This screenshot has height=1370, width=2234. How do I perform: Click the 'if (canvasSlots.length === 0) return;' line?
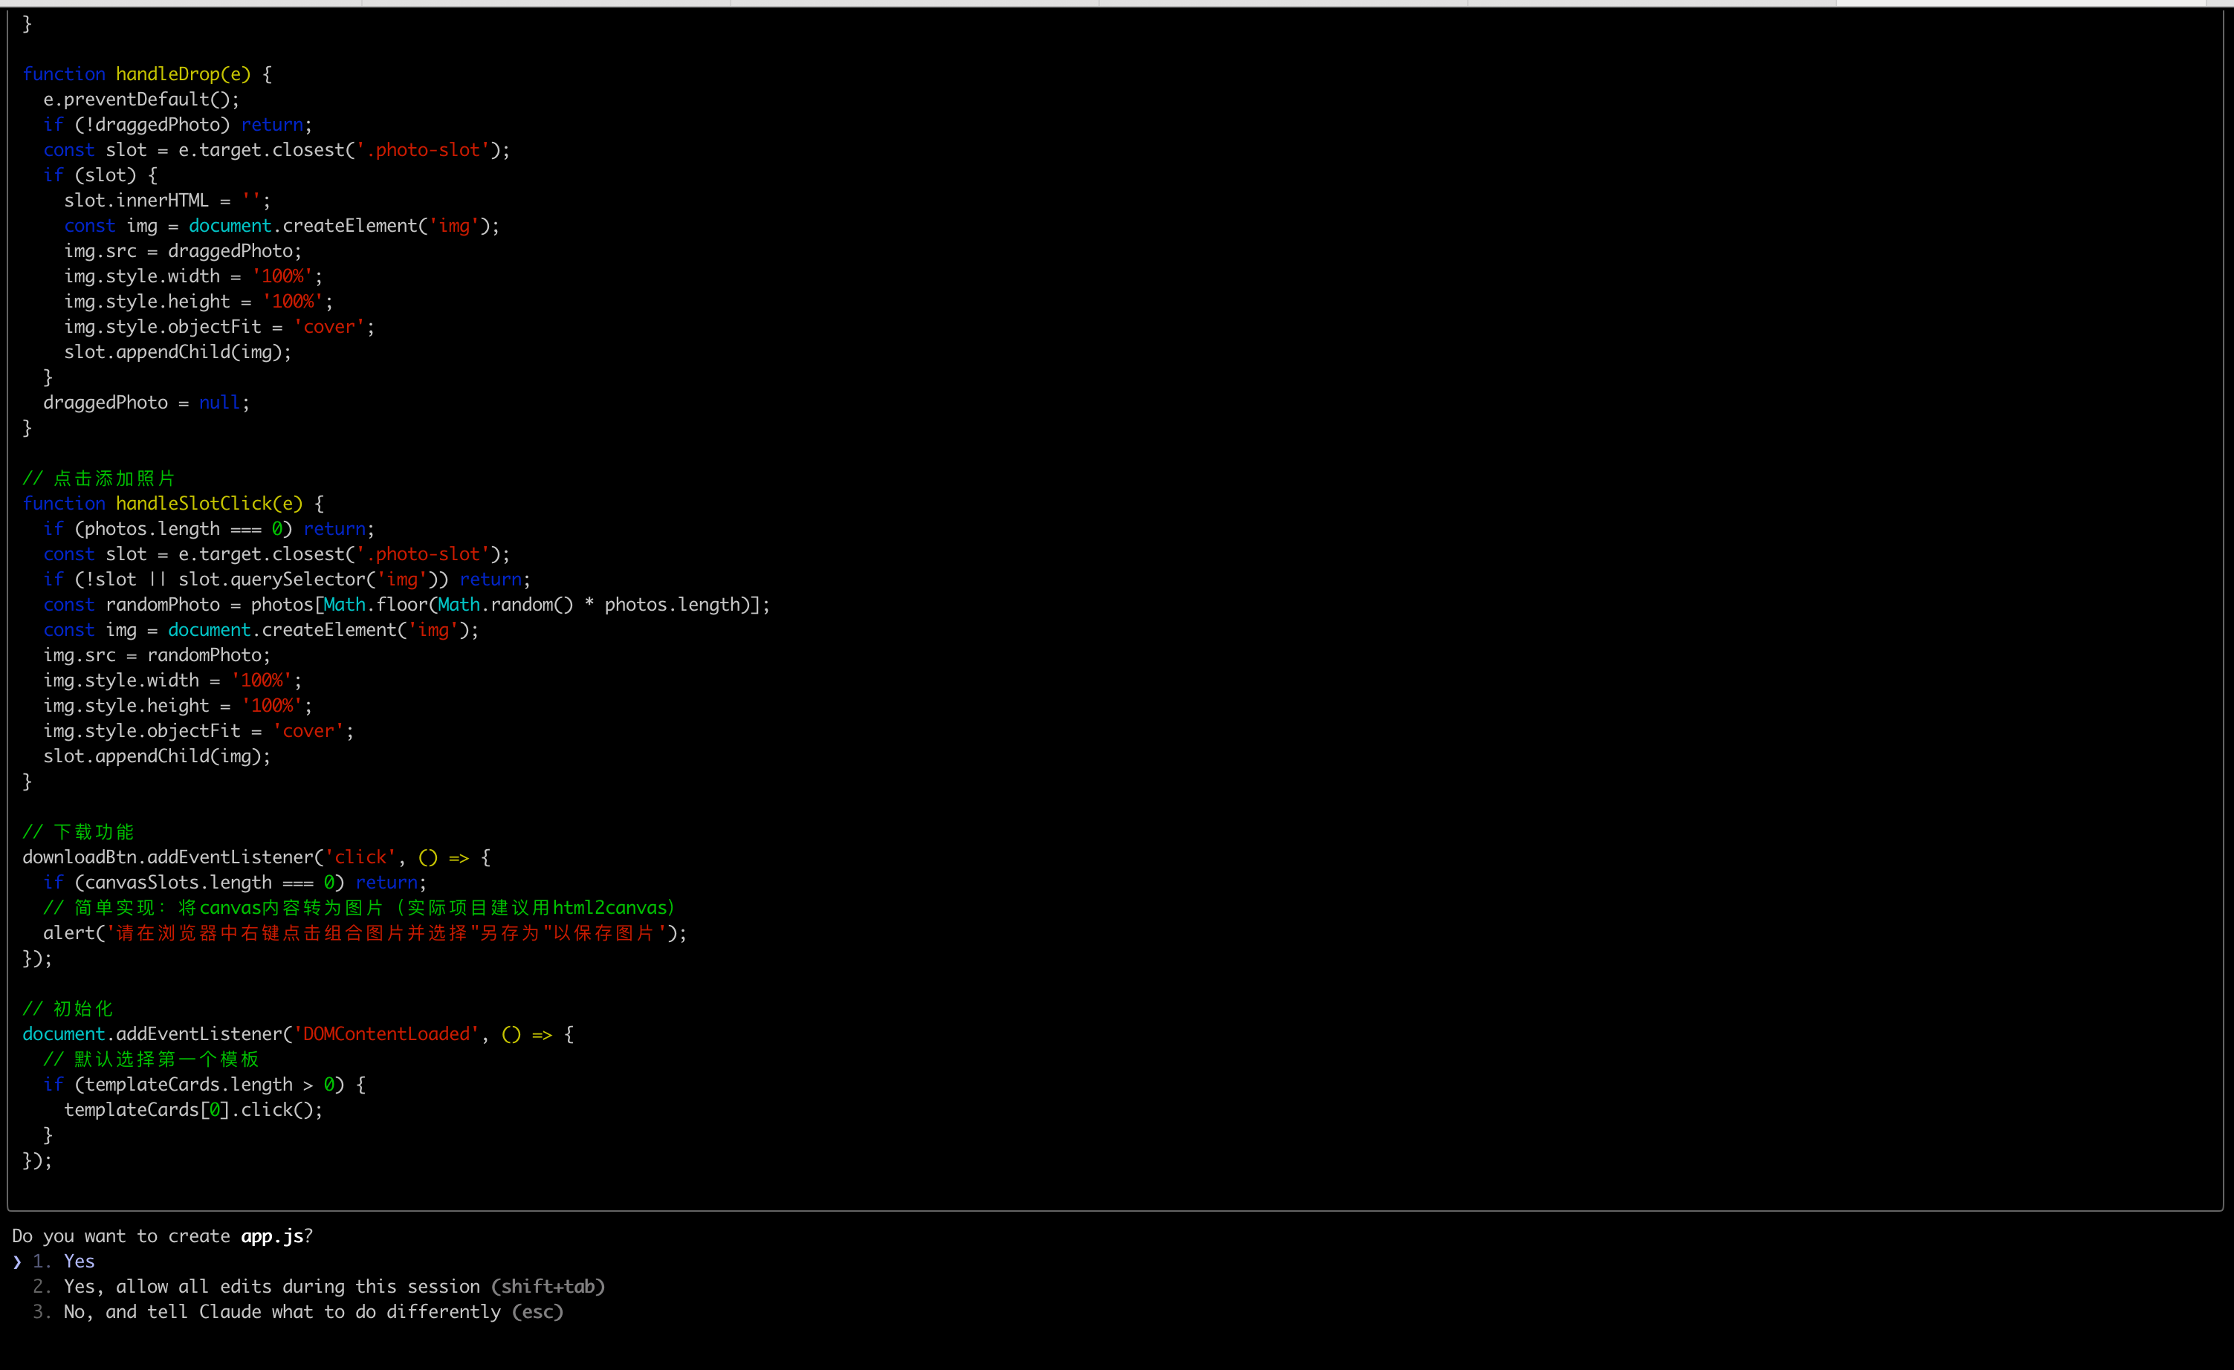[234, 883]
